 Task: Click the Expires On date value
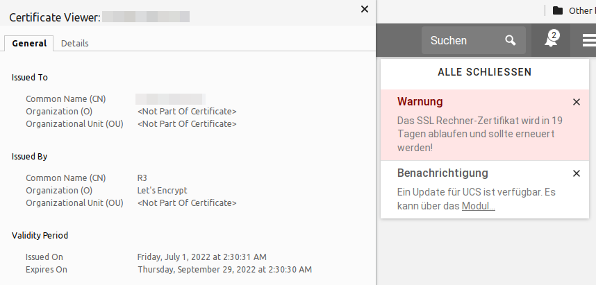click(224, 269)
